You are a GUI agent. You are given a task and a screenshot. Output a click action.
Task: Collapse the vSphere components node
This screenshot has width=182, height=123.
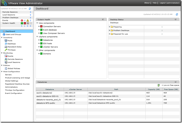37,37
